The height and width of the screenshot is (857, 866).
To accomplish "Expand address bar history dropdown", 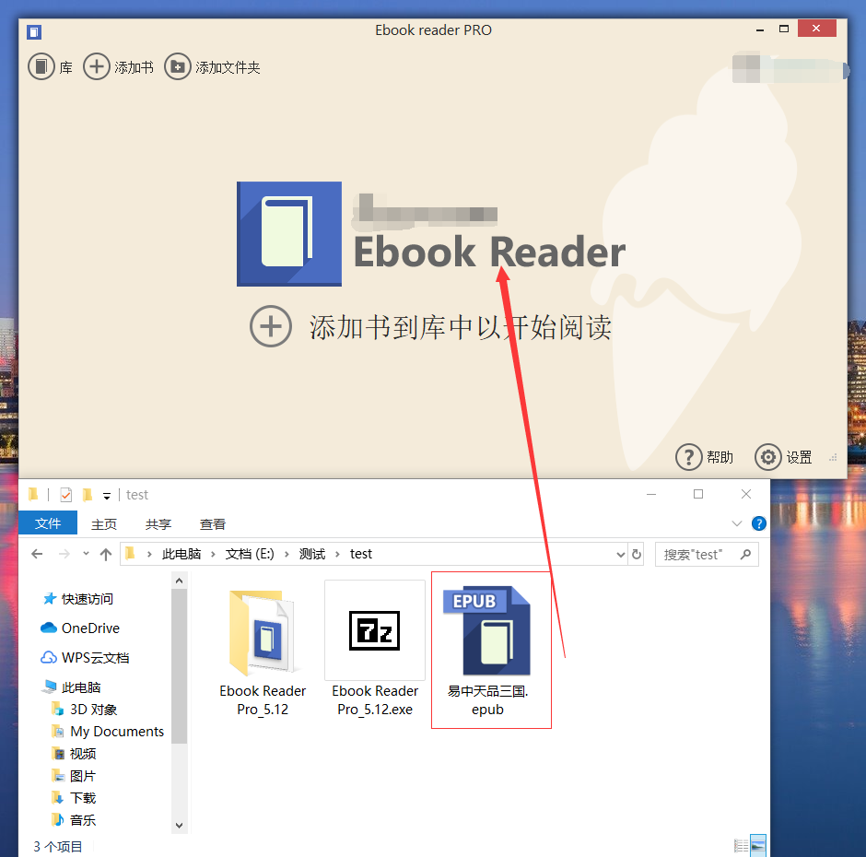I will [x=621, y=554].
